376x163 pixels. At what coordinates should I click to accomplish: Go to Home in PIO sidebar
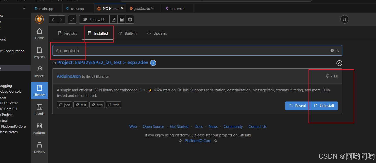pos(39,34)
